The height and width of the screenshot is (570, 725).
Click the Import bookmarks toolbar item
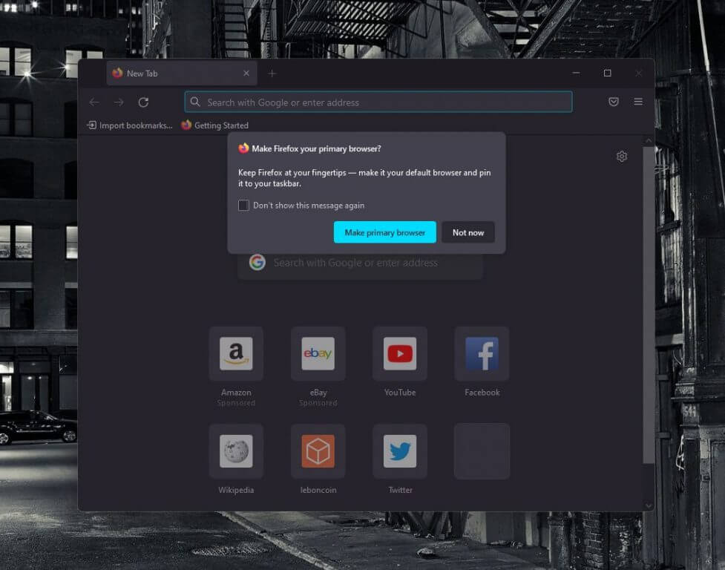tap(129, 125)
